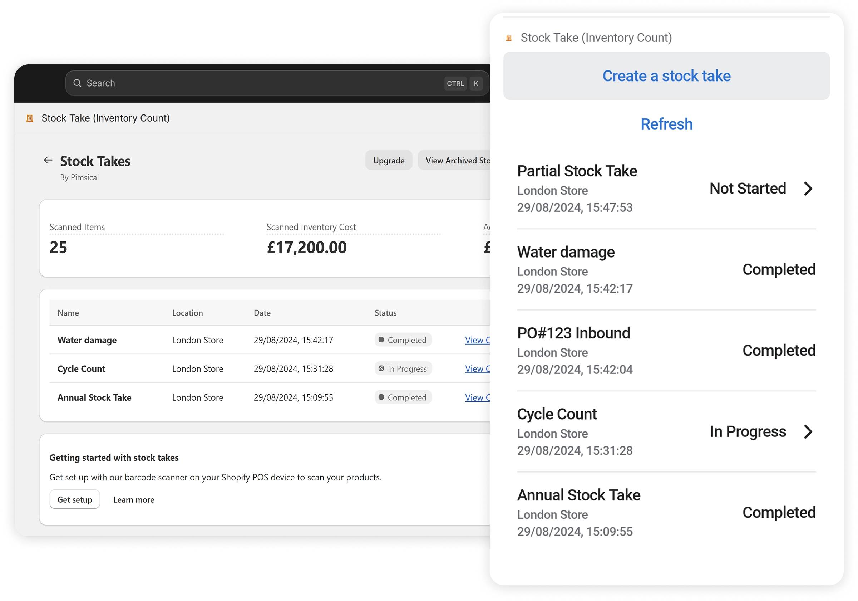Click the Completed badge on Water damage row

click(403, 340)
